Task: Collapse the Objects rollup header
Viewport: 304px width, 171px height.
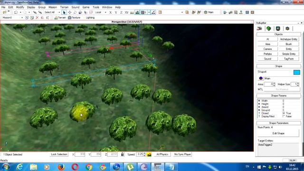Action: pyautogui.click(x=279, y=34)
